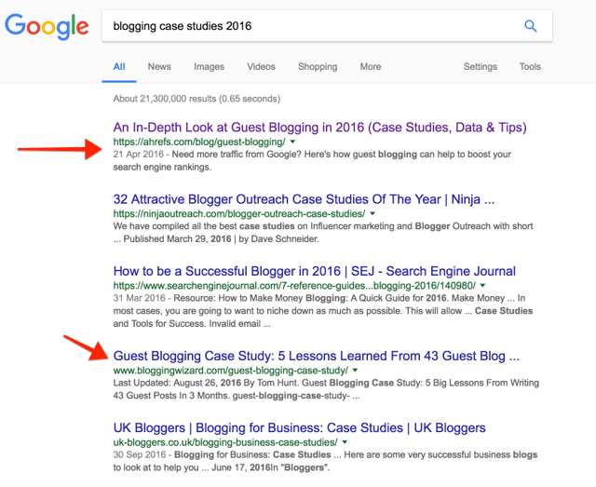Click the ahrefs.com/blog/guest-blogging green URL

pos(199,142)
